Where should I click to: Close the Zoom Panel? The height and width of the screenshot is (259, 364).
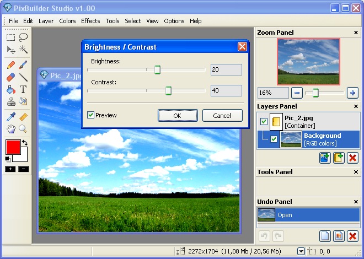coord(356,33)
